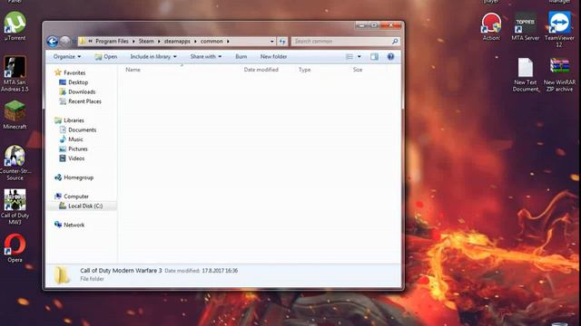Screen dimensions: 581x326
Task: Navigate to steamapps breadcrumb segment
Action: tap(177, 42)
